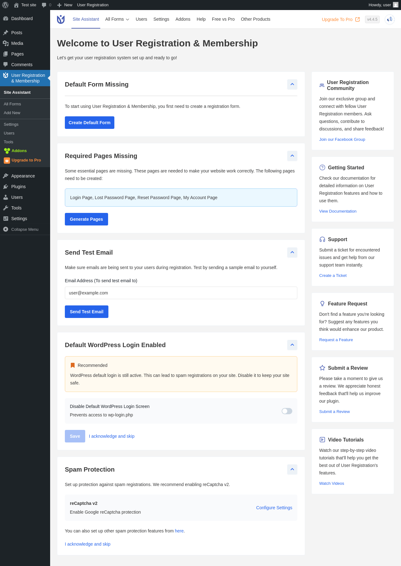The image size is (401, 566).
Task: Collapse the Send Test Email section
Action: (292, 252)
